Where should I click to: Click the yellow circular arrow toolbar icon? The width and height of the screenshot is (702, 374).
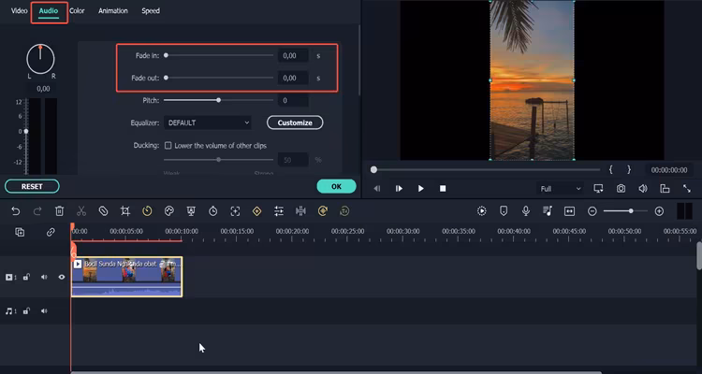coord(323,211)
